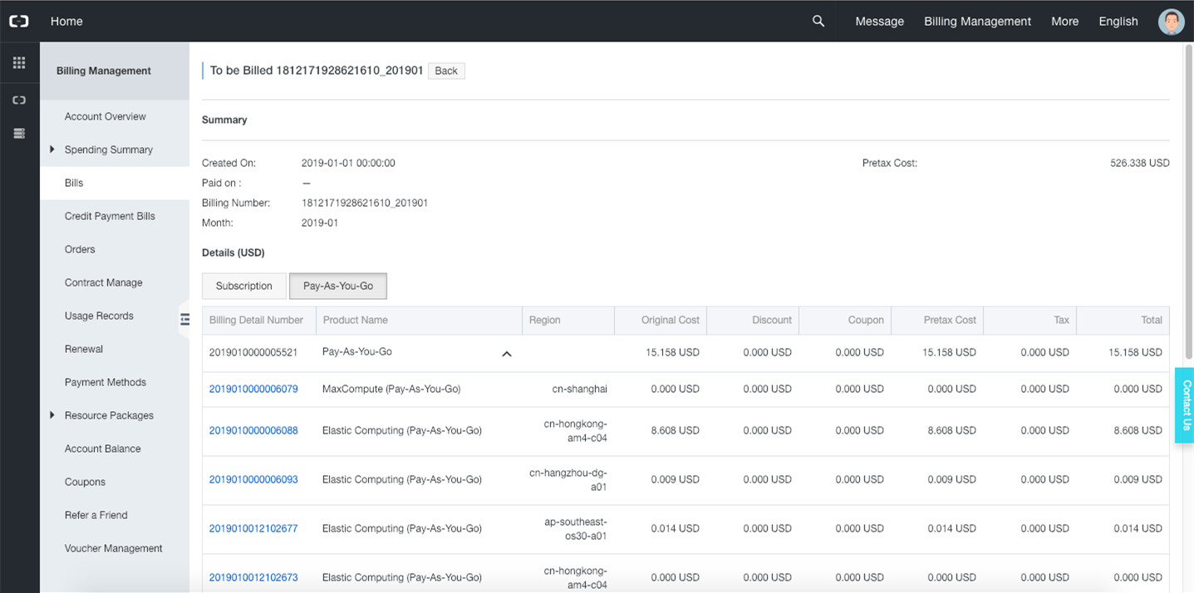Image resolution: width=1194 pixels, height=593 pixels.
Task: Click the cn-shanghai region cell
Action: click(580, 389)
